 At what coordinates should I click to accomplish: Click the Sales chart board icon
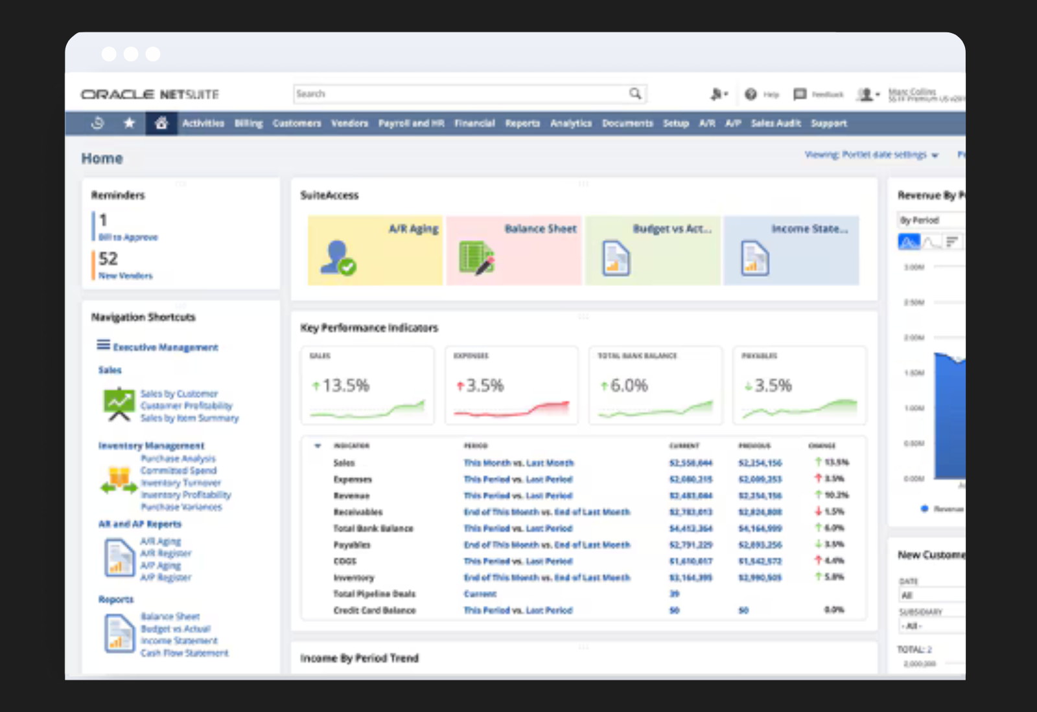(119, 404)
